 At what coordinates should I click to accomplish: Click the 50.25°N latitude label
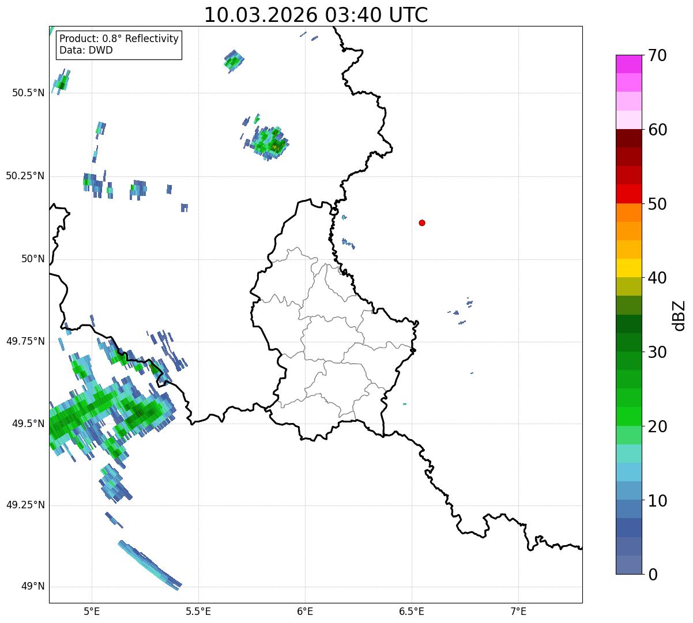click(25, 176)
